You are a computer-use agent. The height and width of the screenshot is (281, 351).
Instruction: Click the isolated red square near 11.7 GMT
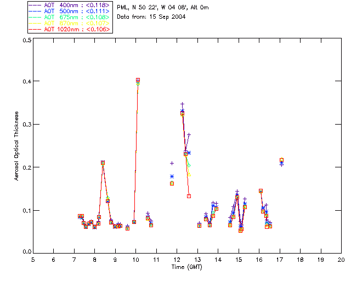(172, 183)
